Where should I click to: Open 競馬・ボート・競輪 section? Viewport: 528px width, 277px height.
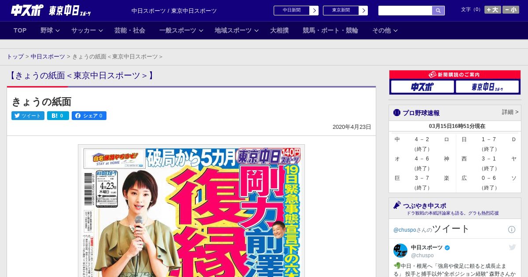(330, 30)
